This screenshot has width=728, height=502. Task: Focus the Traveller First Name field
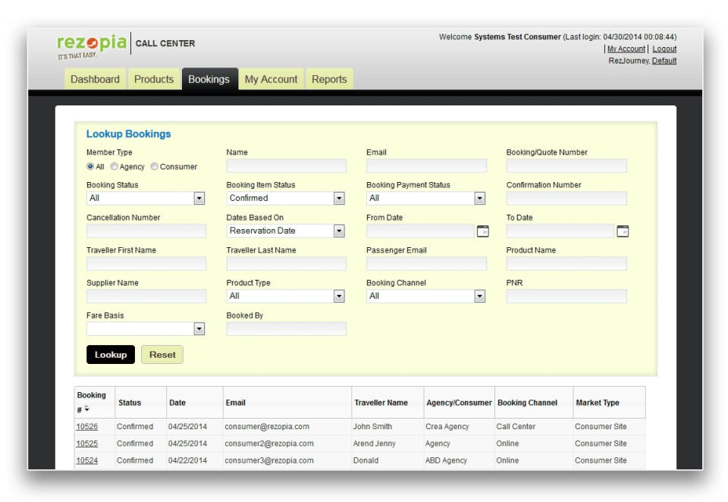pyautogui.click(x=146, y=264)
